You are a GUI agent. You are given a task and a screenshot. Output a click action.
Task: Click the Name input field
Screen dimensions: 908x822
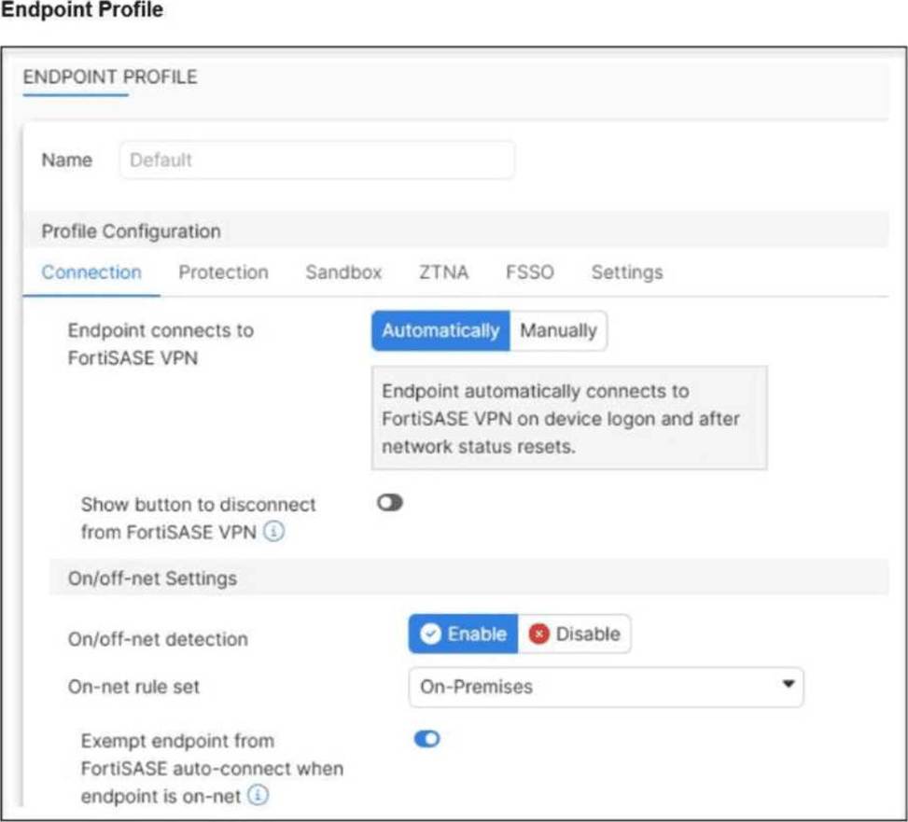click(316, 160)
